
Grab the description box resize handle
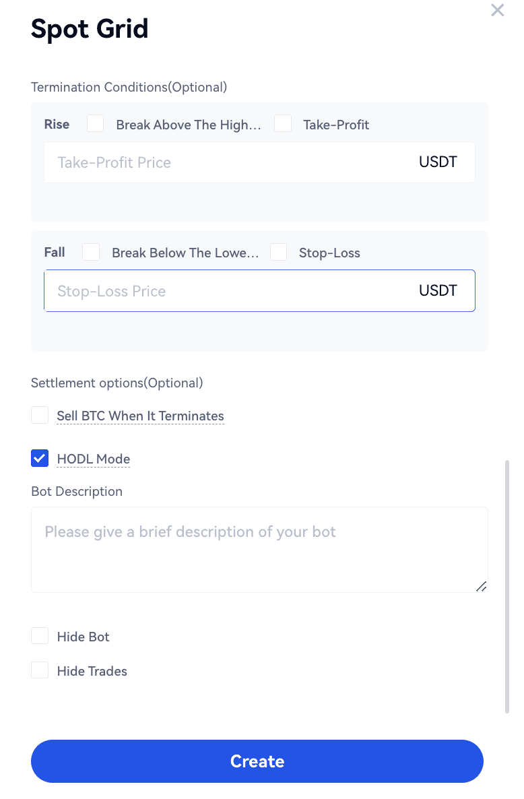coord(482,587)
